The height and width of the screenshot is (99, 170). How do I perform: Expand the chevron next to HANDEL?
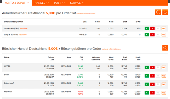click(x=48, y=3)
